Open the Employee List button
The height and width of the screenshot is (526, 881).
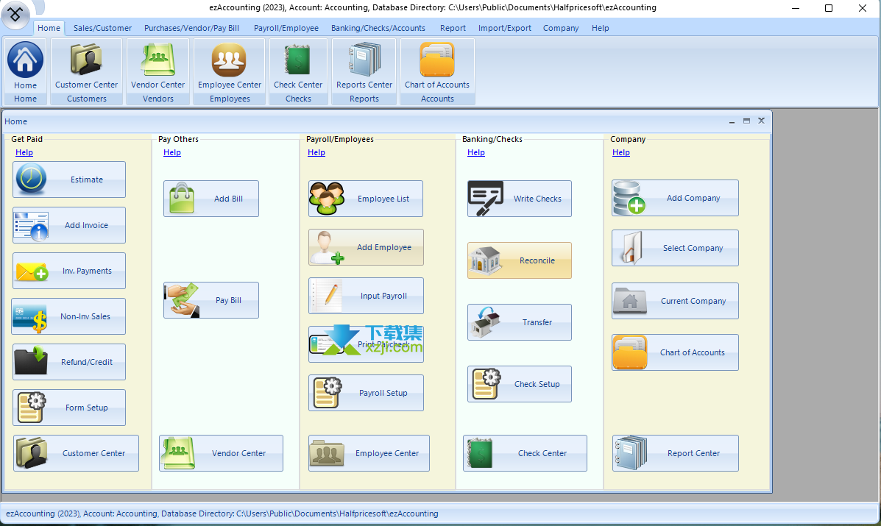pos(366,199)
